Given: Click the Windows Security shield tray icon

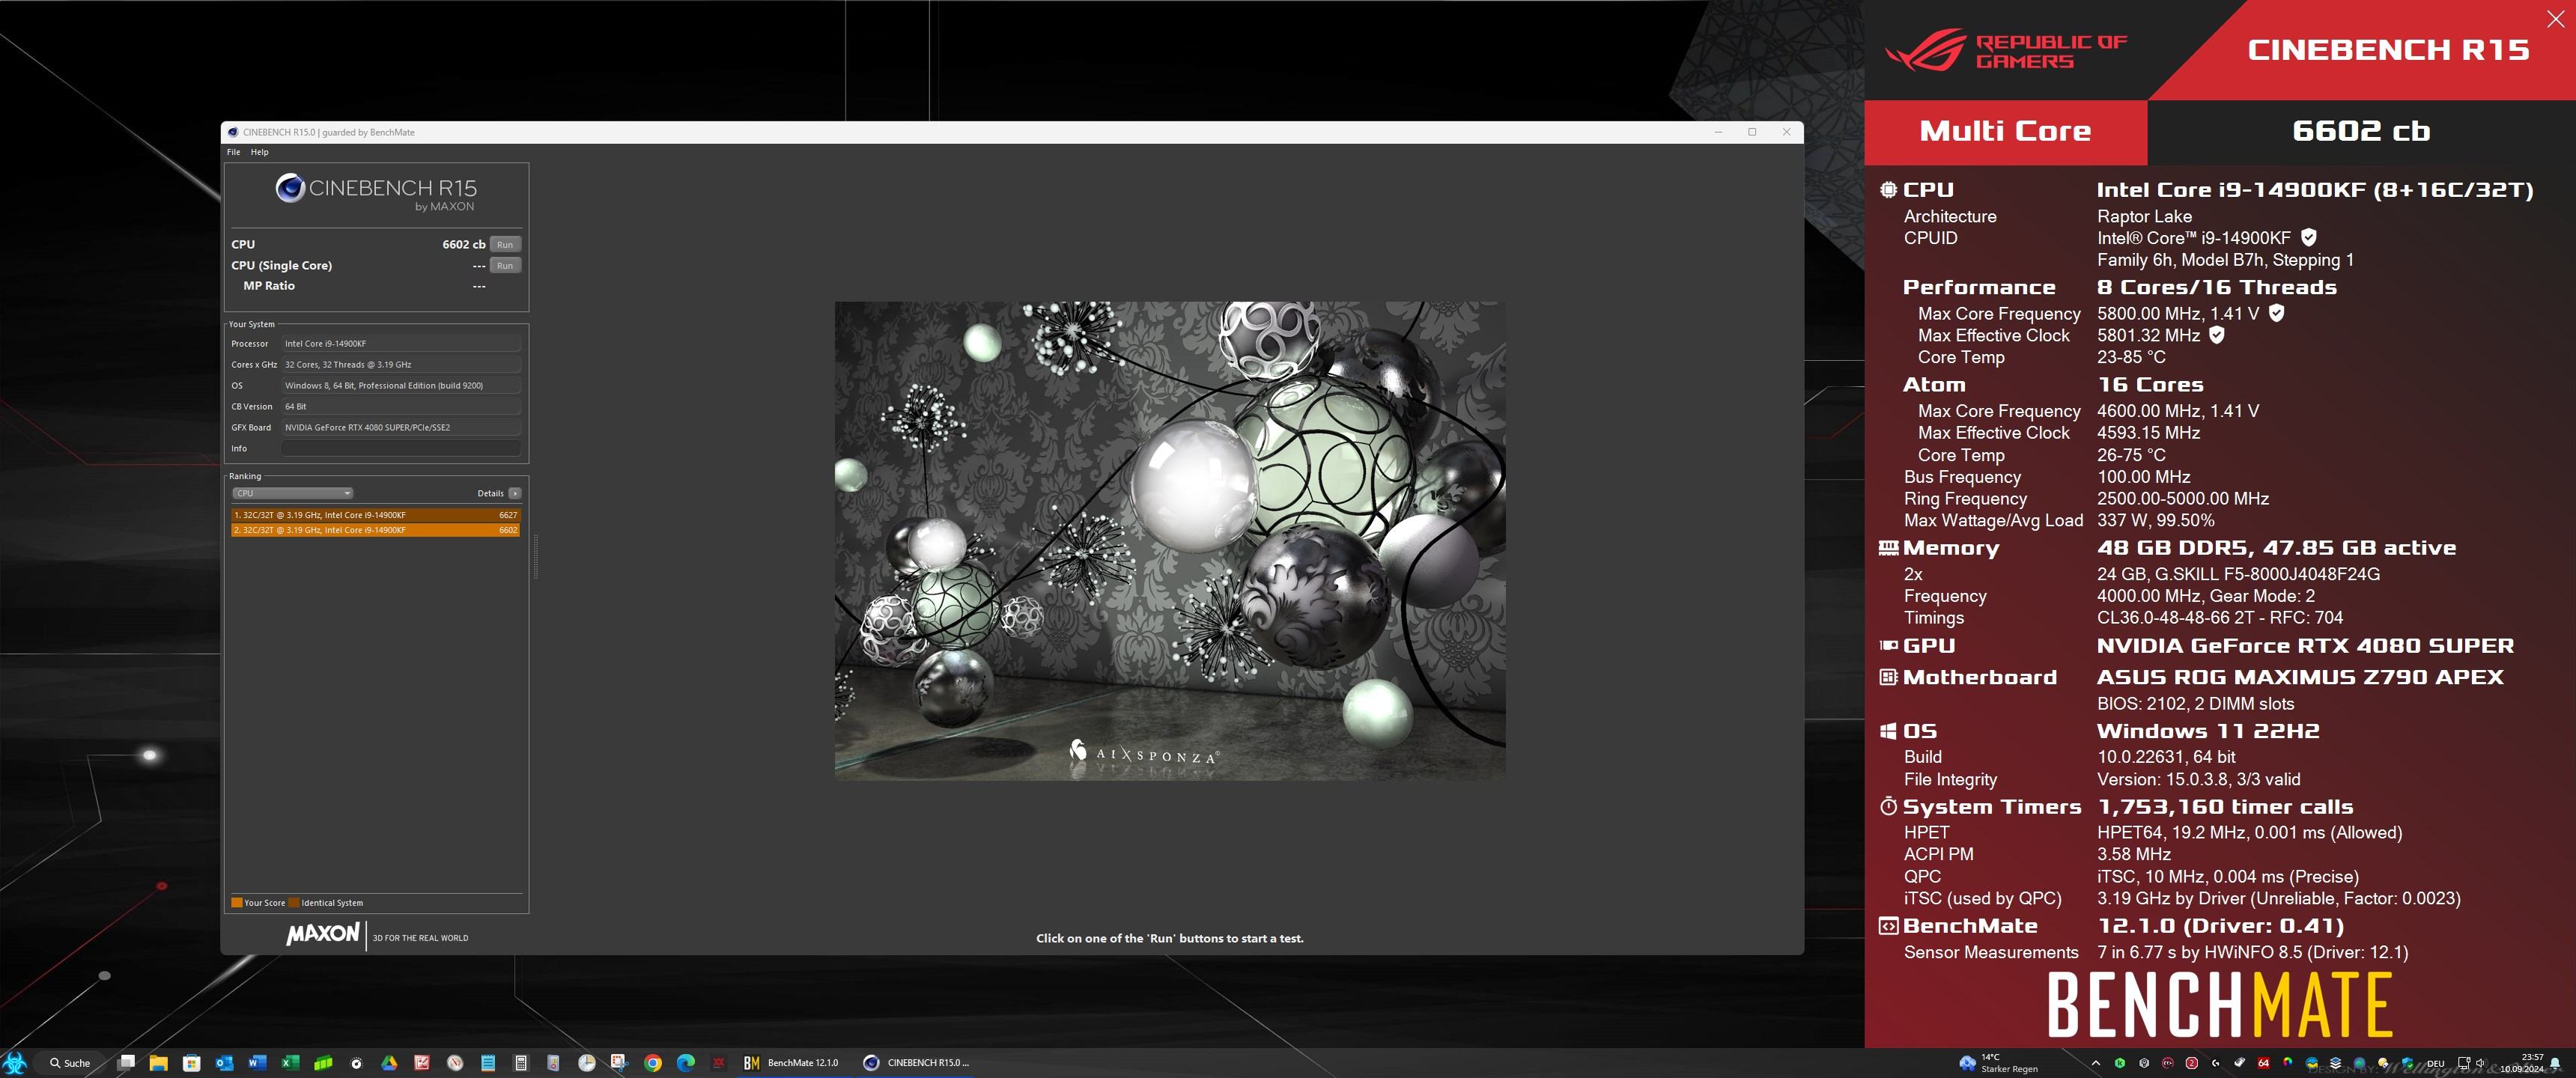Looking at the screenshot, I should tap(2408, 1064).
